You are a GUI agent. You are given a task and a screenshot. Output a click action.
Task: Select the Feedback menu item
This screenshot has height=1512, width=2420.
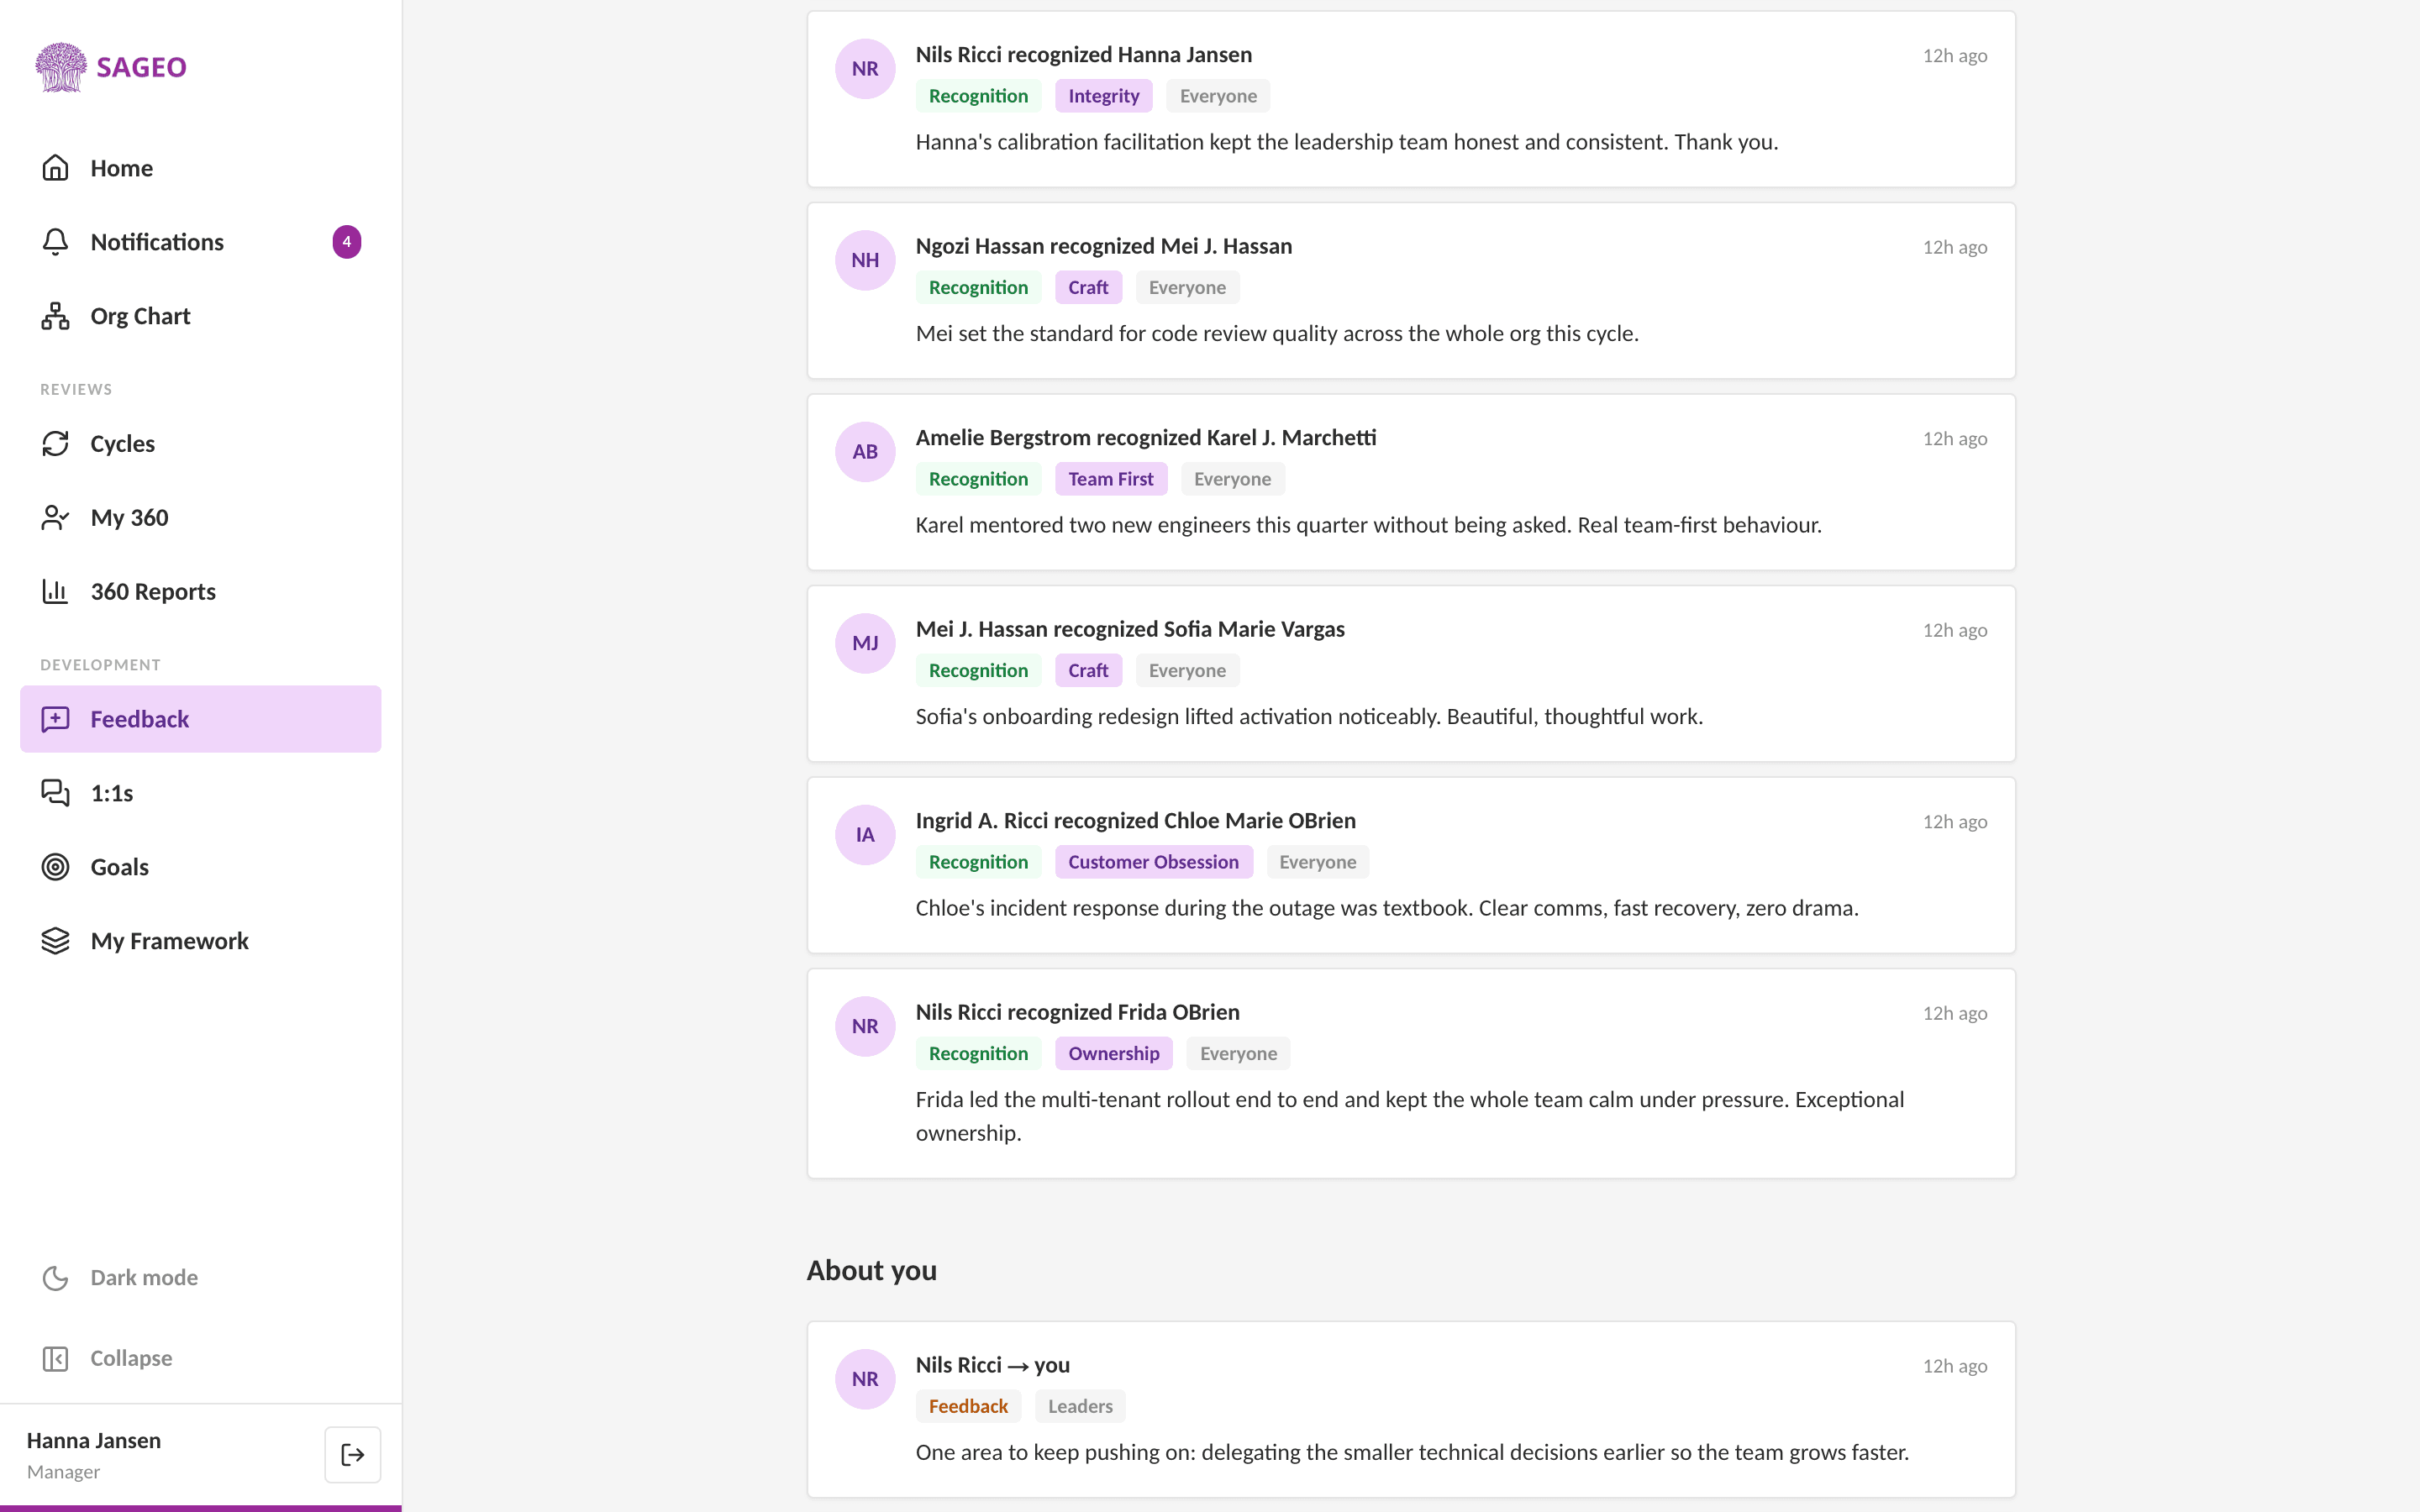click(x=200, y=719)
